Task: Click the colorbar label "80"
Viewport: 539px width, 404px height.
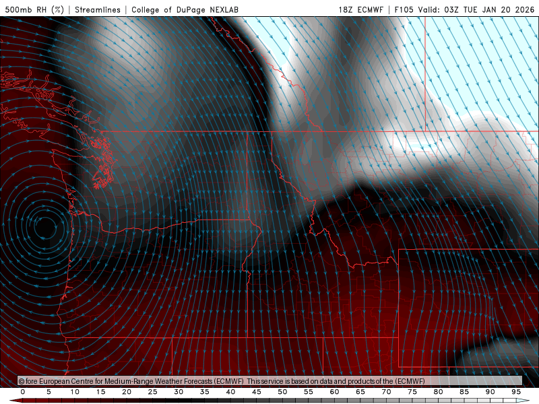Action: click(x=439, y=392)
